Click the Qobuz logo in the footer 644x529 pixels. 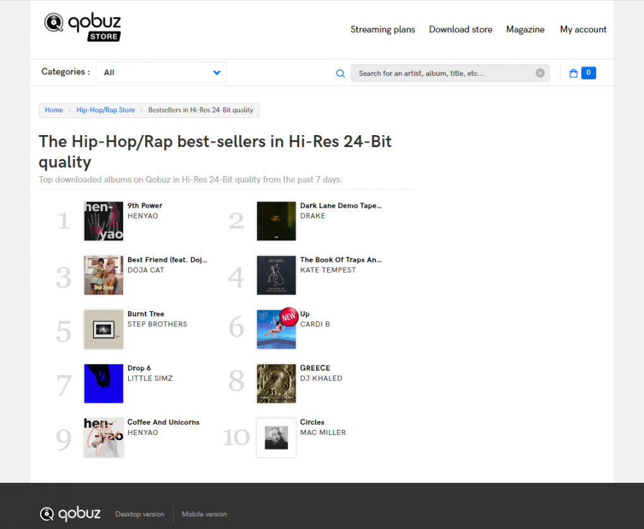tap(69, 514)
